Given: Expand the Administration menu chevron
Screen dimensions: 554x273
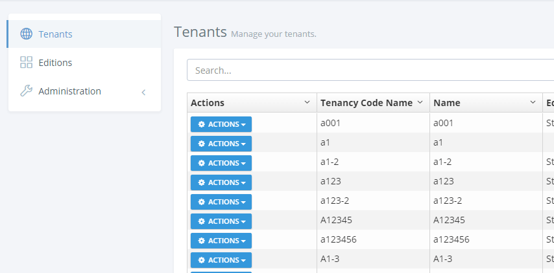Looking at the screenshot, I should pos(143,93).
